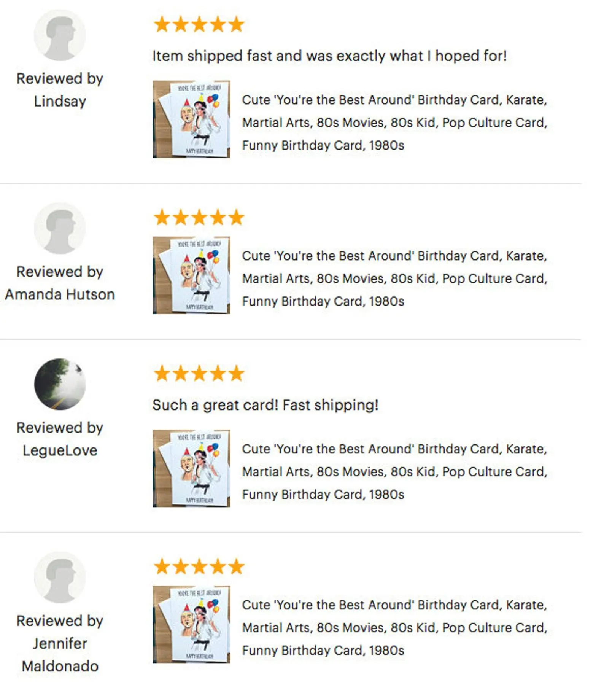Open the card thumbnail in Jennifer Maldonado's review
The height and width of the screenshot is (689, 604).
pyautogui.click(x=191, y=624)
